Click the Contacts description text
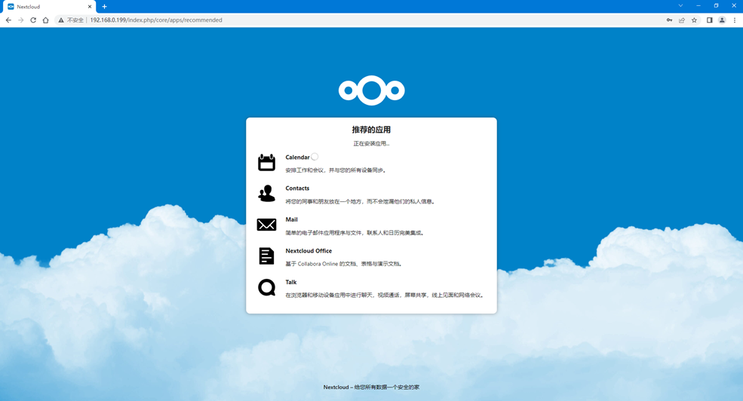This screenshot has height=401, width=743. click(360, 201)
